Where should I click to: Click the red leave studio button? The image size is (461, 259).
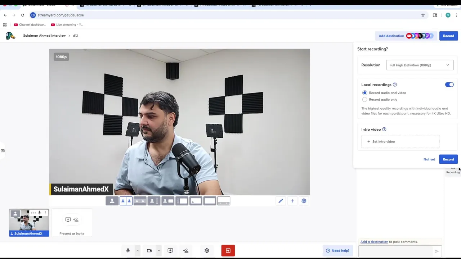tap(228, 251)
